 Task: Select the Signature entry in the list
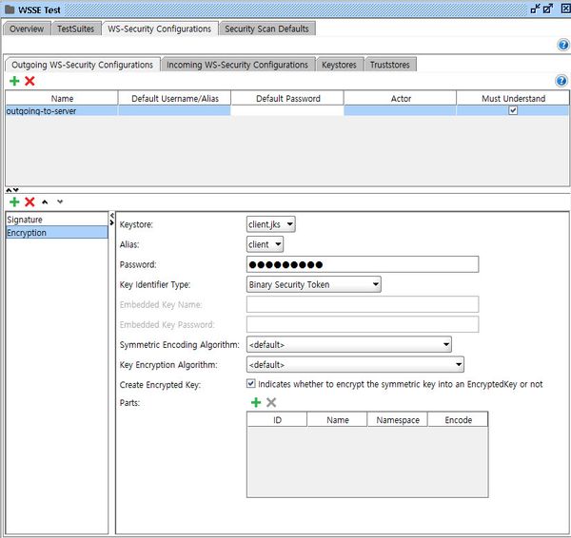click(25, 220)
